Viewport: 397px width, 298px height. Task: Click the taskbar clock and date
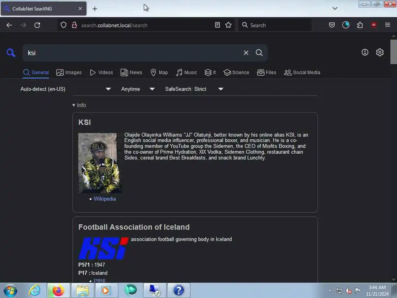(377, 291)
